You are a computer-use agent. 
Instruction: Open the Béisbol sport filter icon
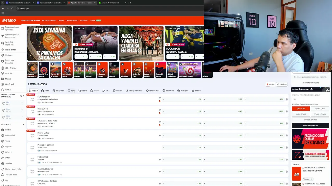[91, 91]
